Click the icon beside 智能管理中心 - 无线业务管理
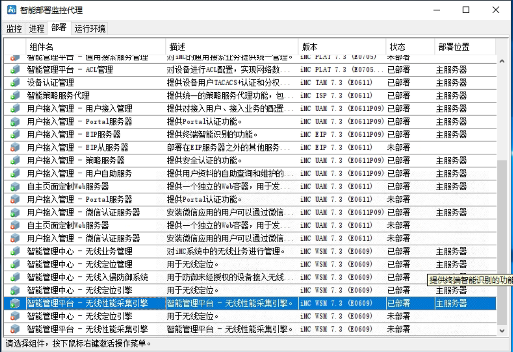This screenshot has height=352, width=513. [x=15, y=251]
